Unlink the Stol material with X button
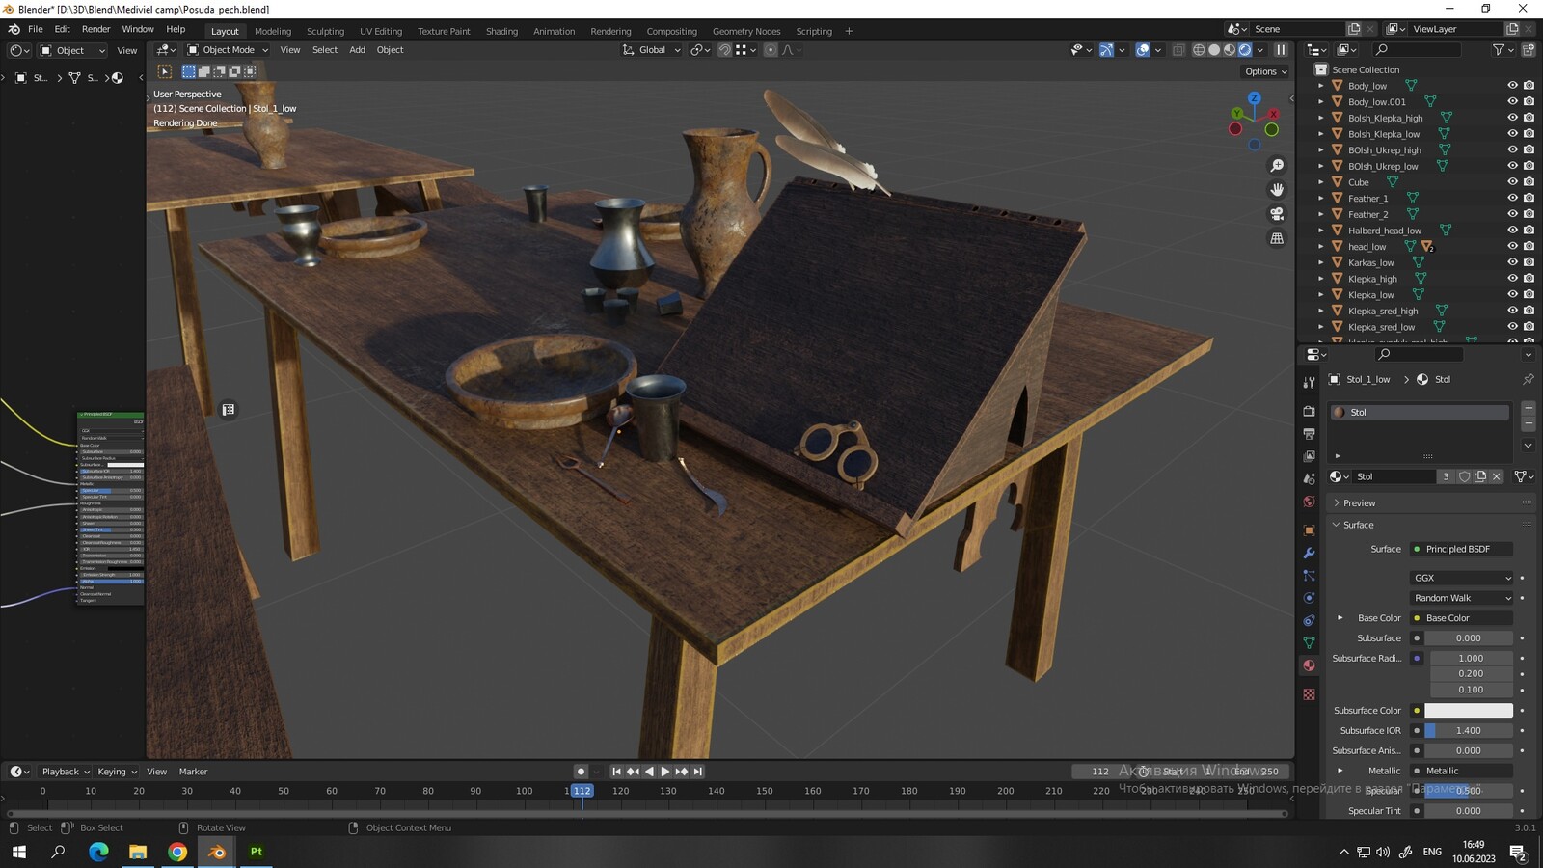This screenshot has height=868, width=1543. (1497, 476)
